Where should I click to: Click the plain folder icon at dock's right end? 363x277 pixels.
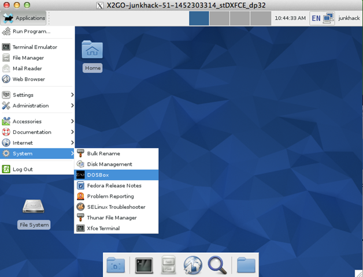click(246, 265)
